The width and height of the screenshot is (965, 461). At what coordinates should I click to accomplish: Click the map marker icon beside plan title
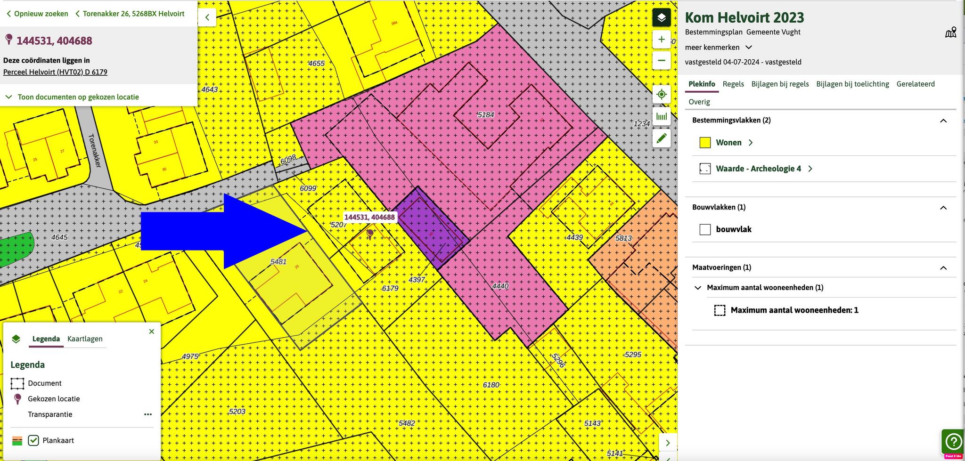click(950, 32)
